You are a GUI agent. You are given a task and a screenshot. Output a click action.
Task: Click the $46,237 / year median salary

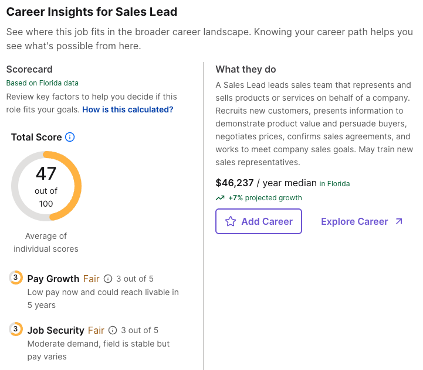[266, 183]
